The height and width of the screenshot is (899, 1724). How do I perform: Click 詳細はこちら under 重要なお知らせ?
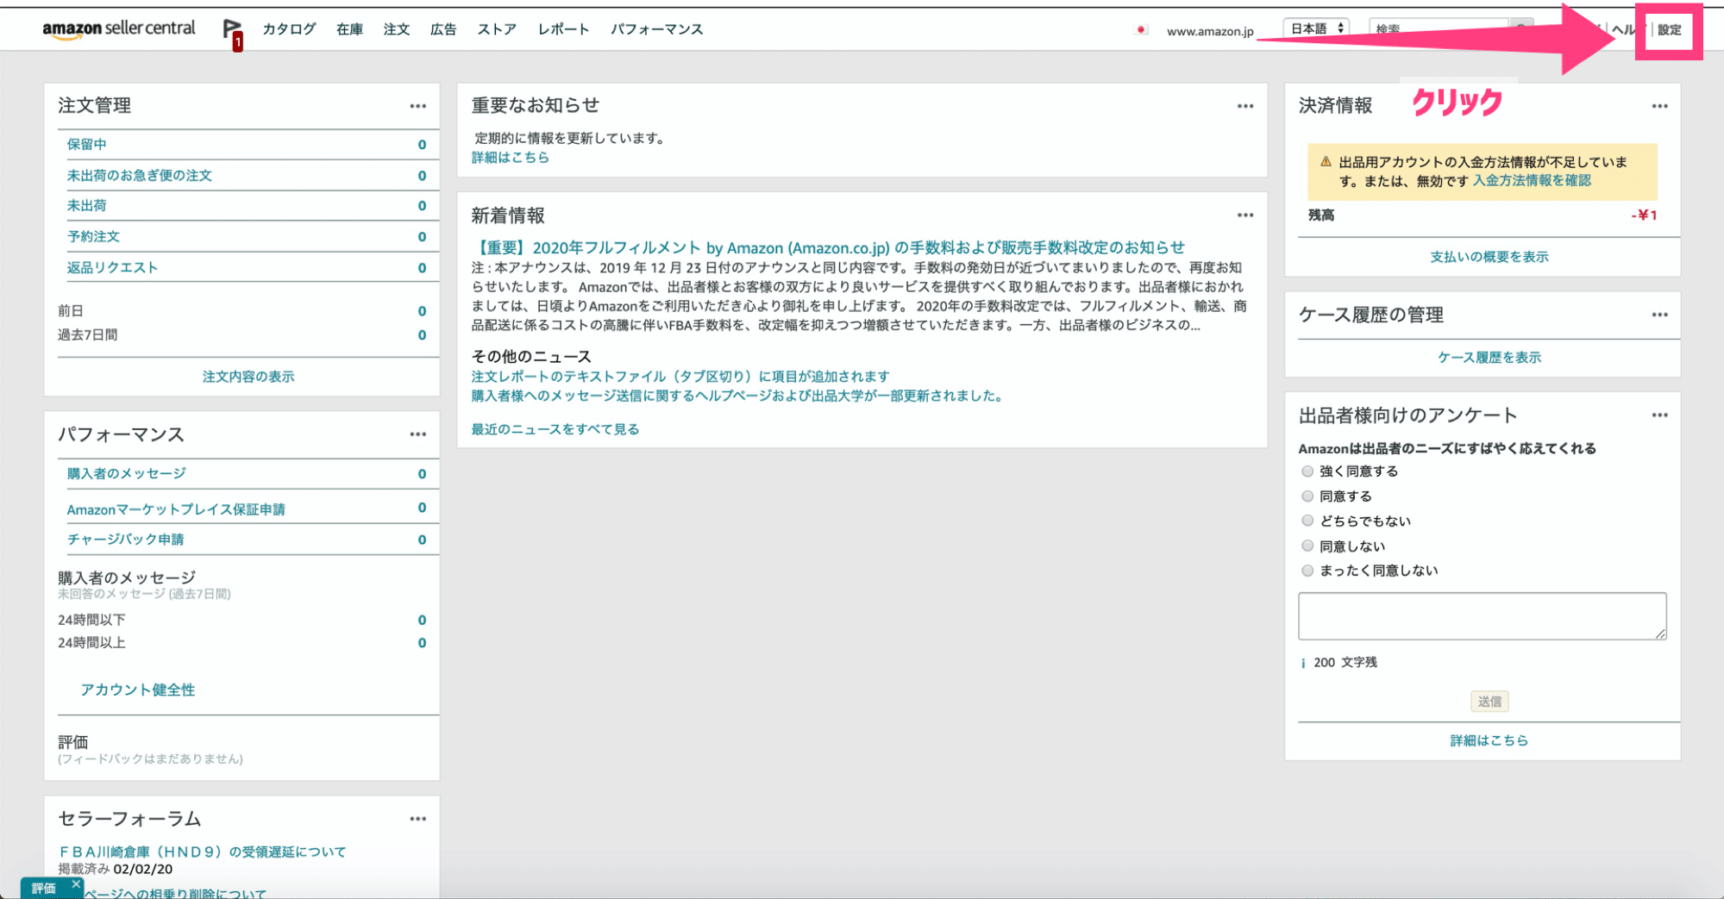coord(511,158)
